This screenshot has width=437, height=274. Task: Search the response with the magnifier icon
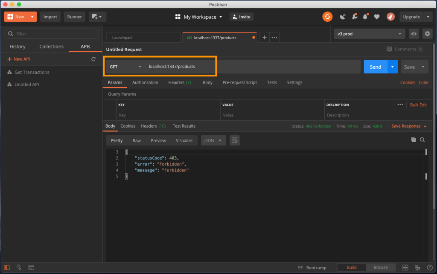click(422, 140)
